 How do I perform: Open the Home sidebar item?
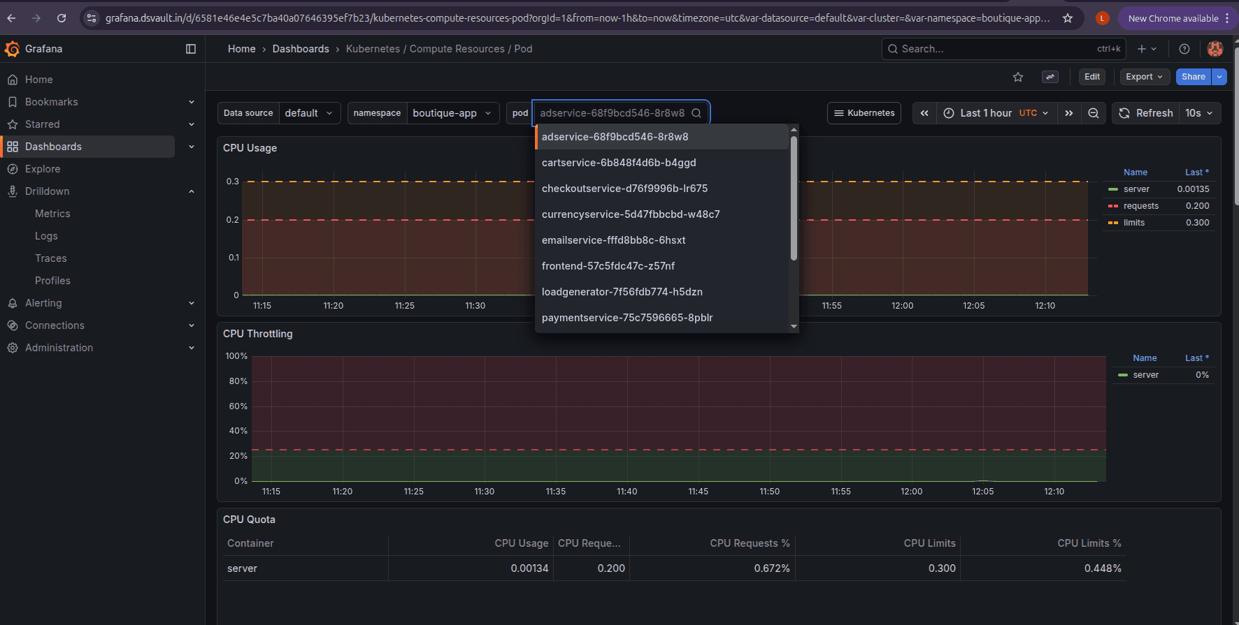[39, 80]
